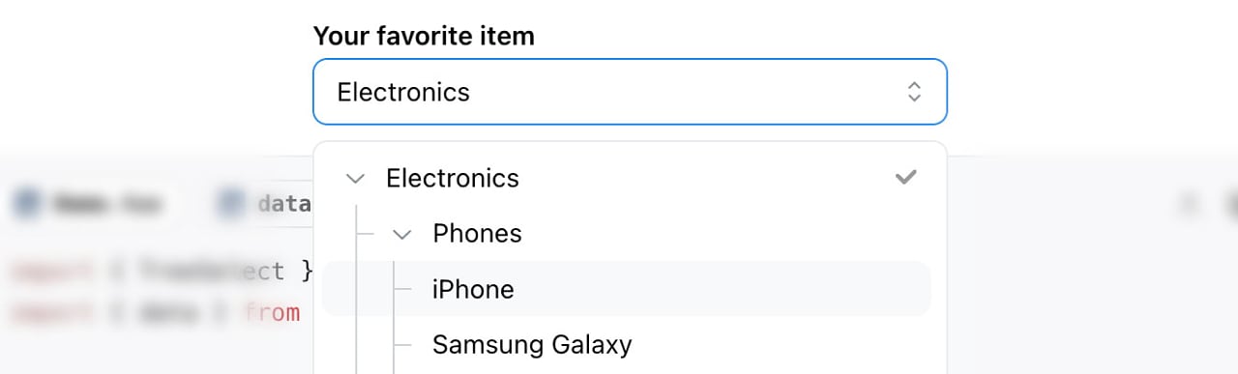
Task: Click the checkmark next to Electronics
Action: coord(905,178)
